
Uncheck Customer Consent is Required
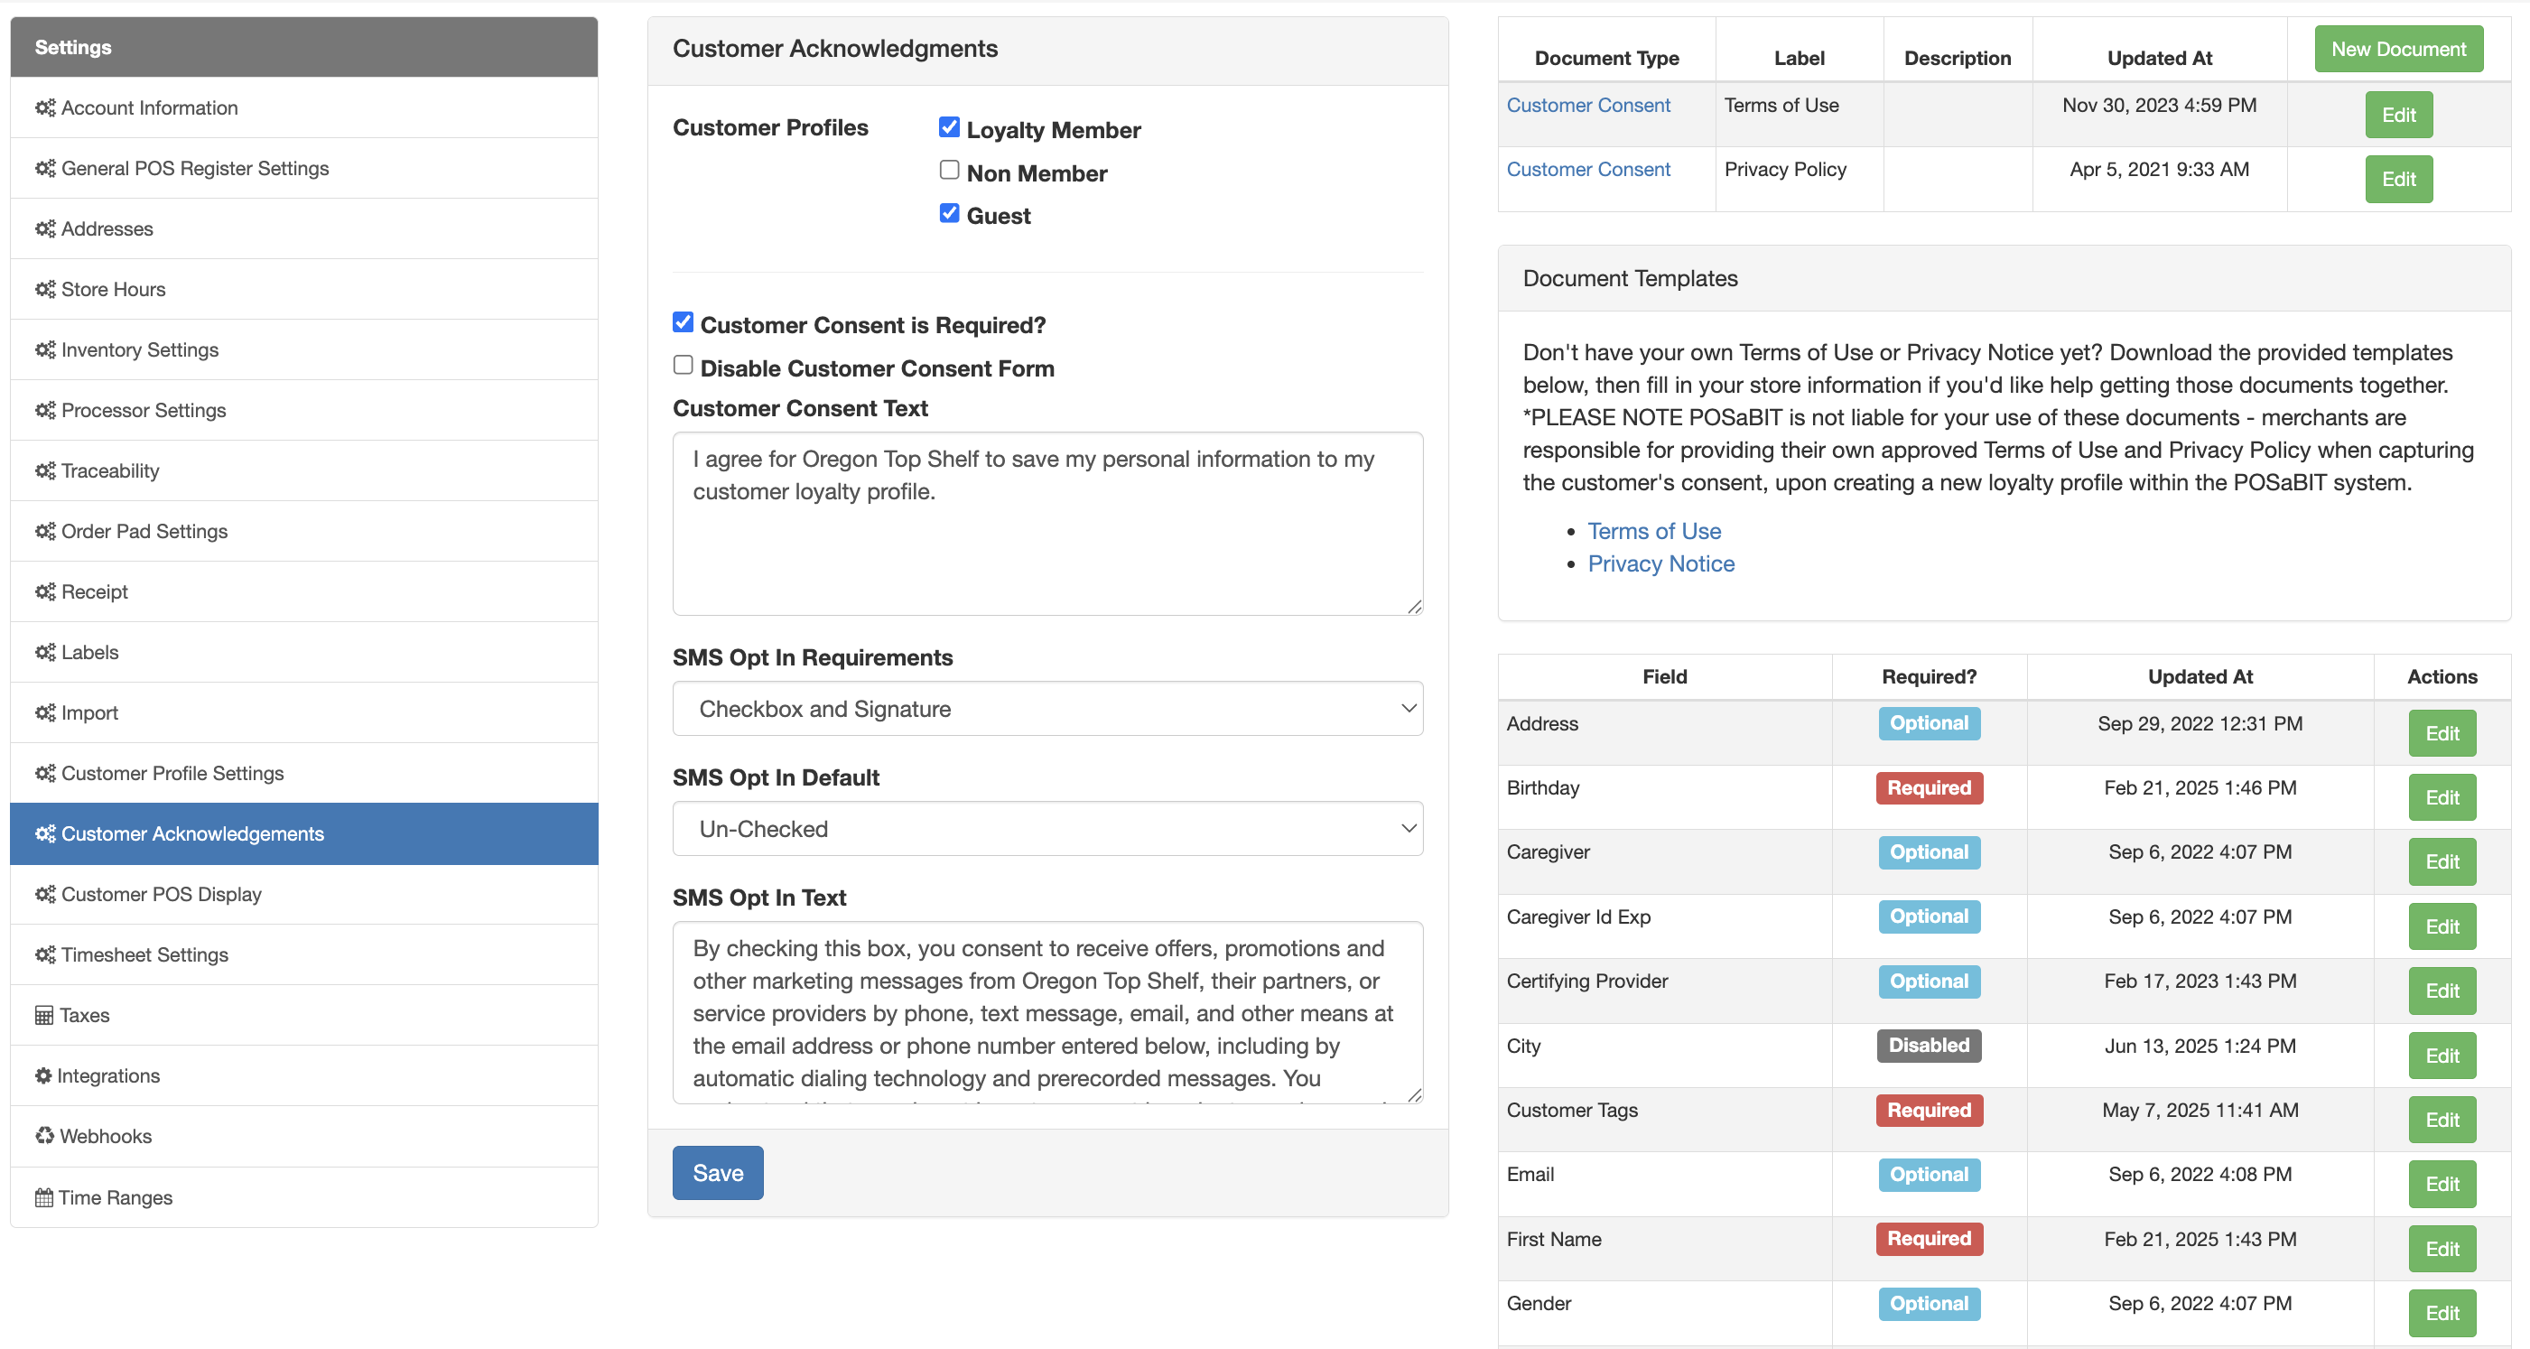[x=683, y=322]
